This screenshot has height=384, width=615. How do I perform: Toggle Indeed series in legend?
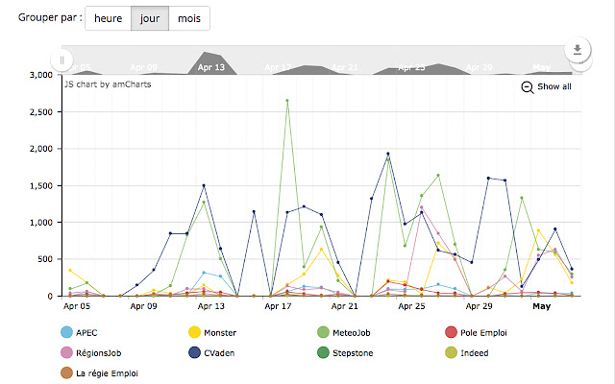pyautogui.click(x=467, y=353)
